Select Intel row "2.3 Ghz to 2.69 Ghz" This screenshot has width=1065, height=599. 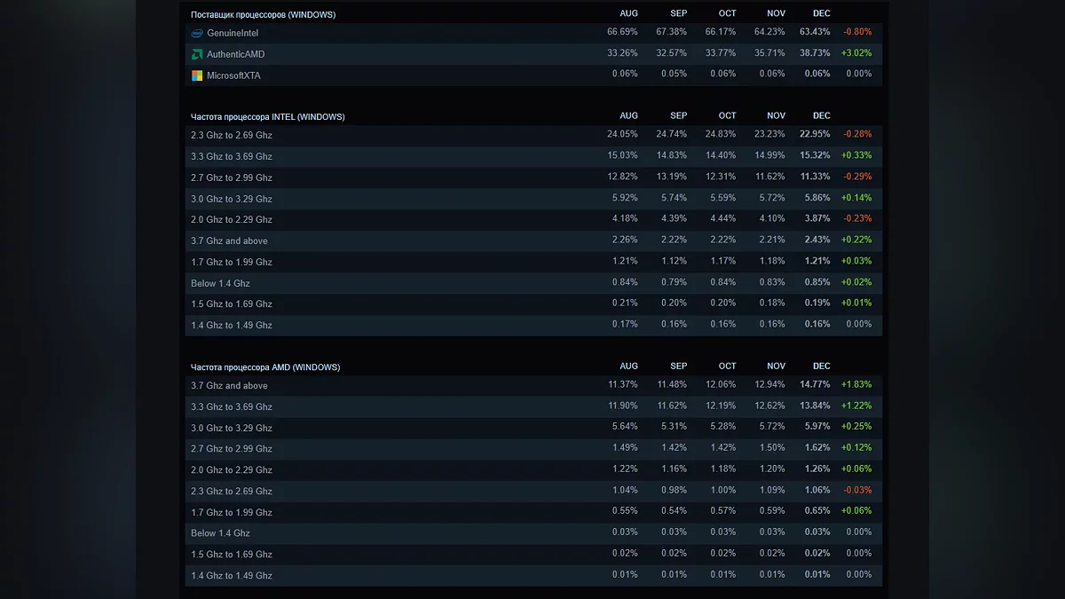coord(232,135)
